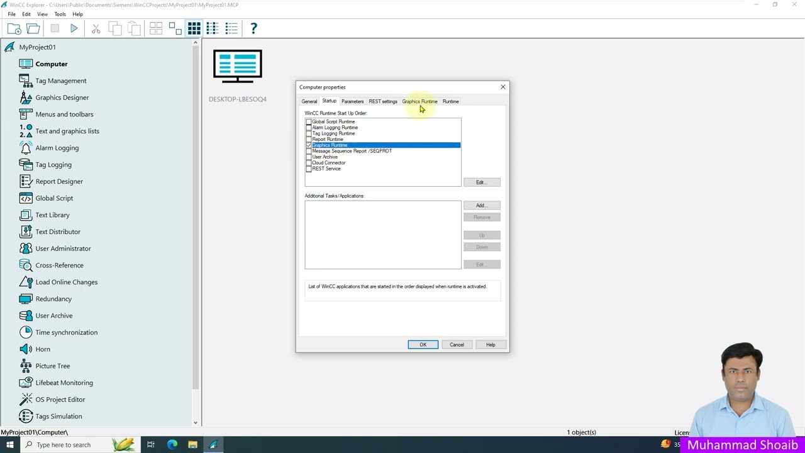Image resolution: width=805 pixels, height=453 pixels.
Task: Click the Activate runtime play icon
Action: point(74,28)
